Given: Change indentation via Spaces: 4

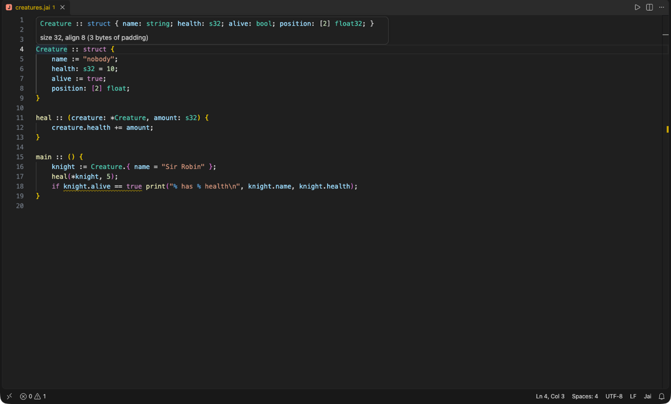Looking at the screenshot, I should coord(585,396).
